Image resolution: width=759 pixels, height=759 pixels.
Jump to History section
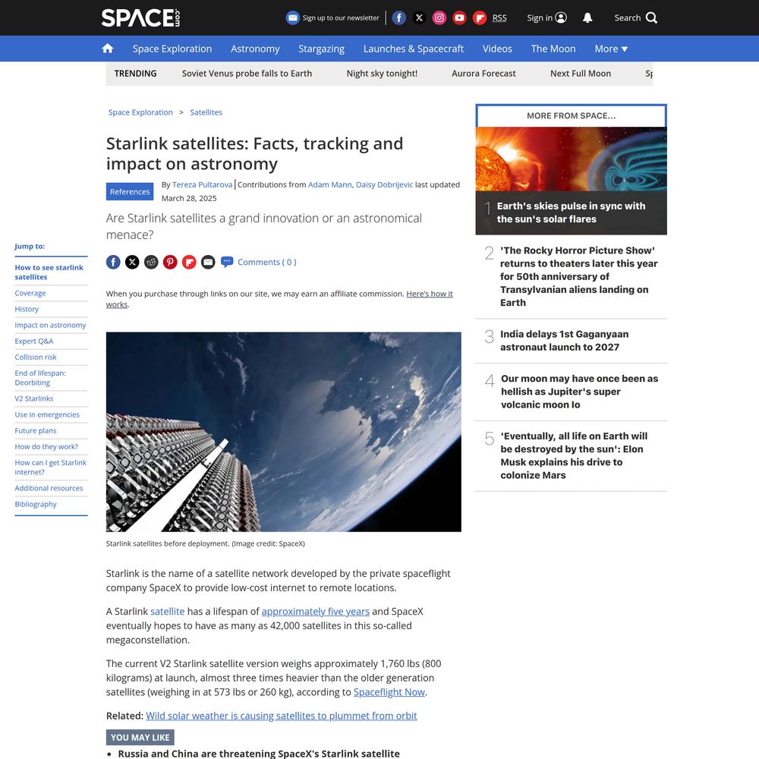pyautogui.click(x=27, y=309)
